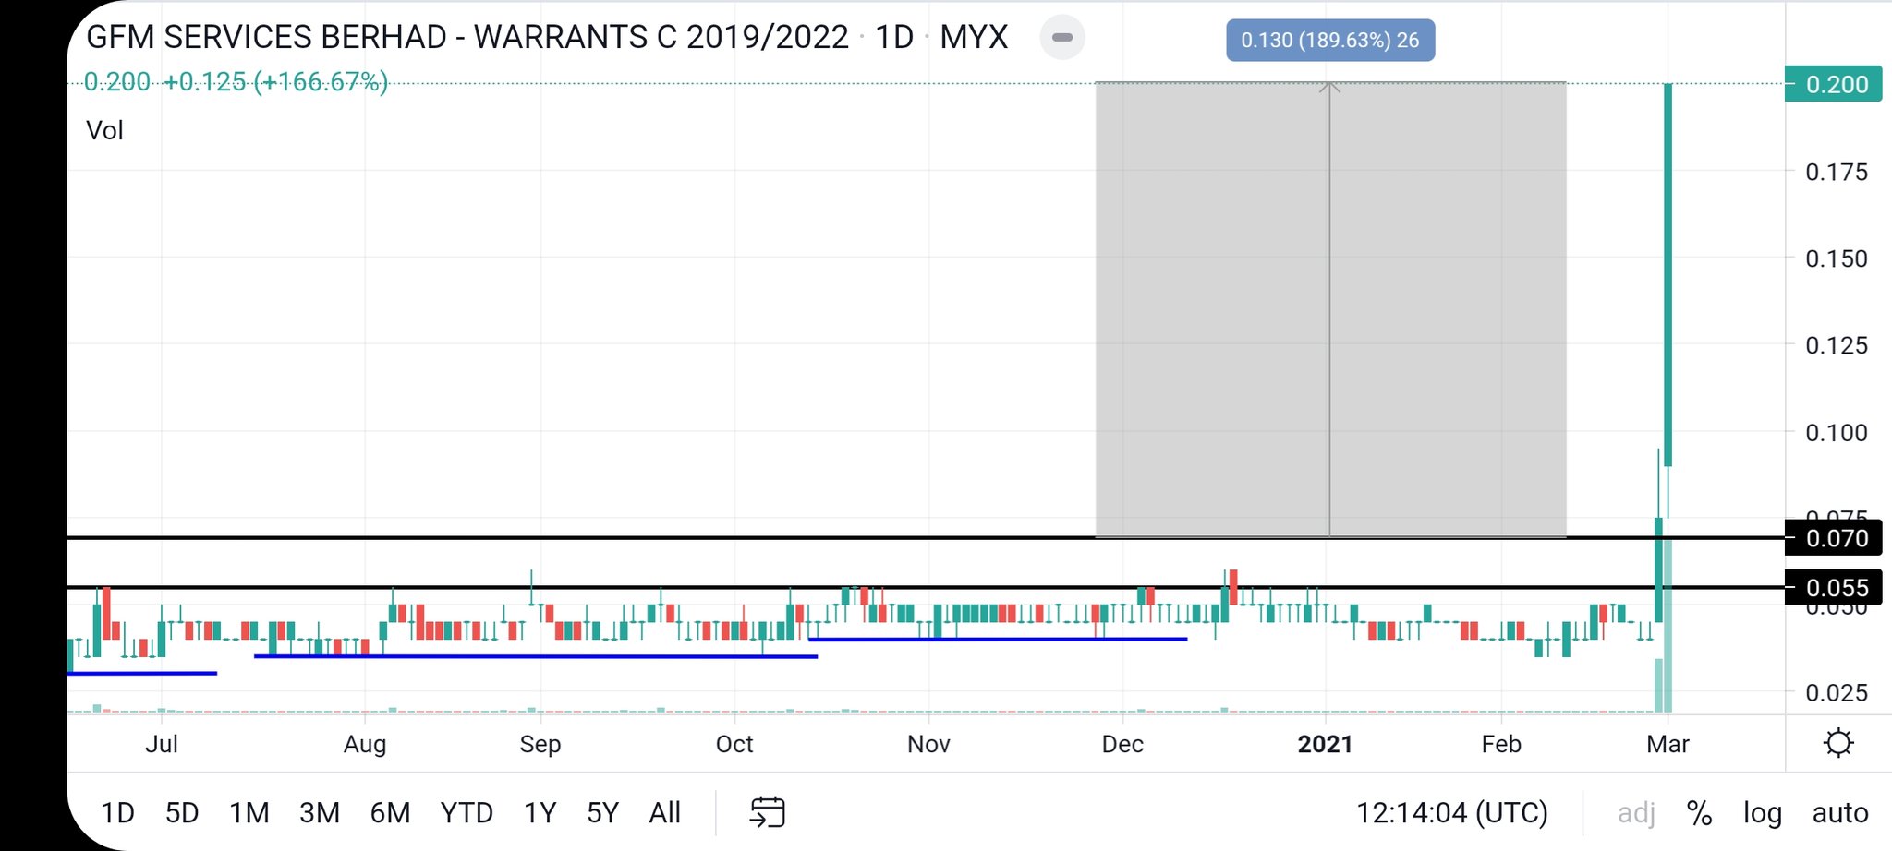Click the large green March candle
This screenshot has width=1892, height=851.
[x=1668, y=275]
